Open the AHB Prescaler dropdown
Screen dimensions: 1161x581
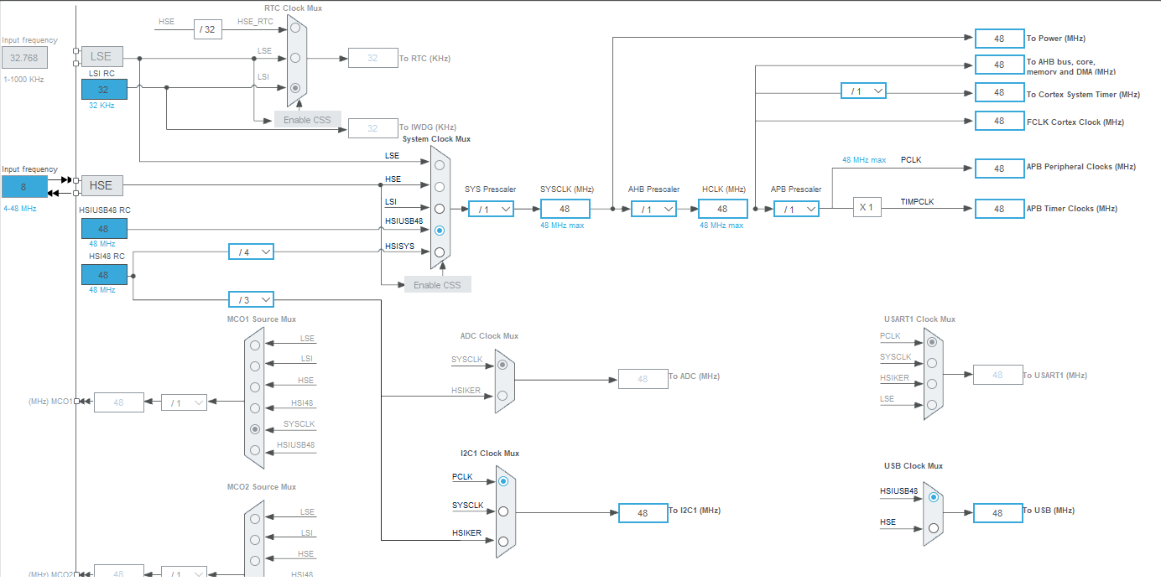tap(653, 208)
